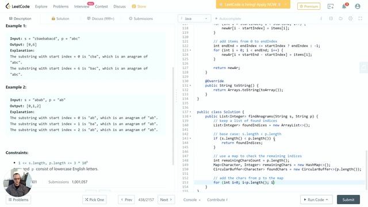Dismiss the hiring banner close icon
The width and height of the screenshot is (368, 207).
coord(285,5)
